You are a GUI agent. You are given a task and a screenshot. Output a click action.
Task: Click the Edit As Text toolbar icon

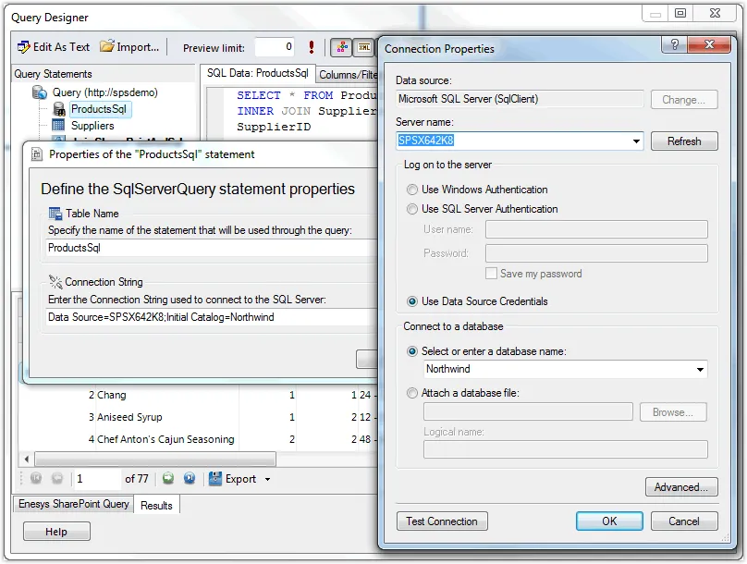point(24,47)
